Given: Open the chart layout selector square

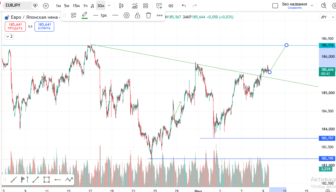Looking at the screenshot, I should tap(275, 6).
